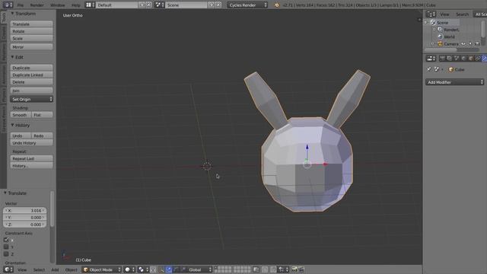Open the Render menu
487x274 pixels.
tap(37, 5)
